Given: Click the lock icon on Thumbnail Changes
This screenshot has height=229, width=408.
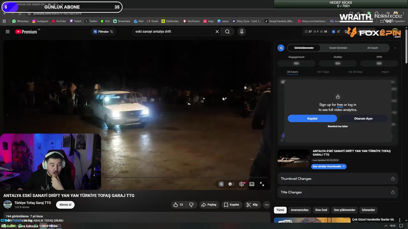Looking at the screenshot, I should coord(393,179).
